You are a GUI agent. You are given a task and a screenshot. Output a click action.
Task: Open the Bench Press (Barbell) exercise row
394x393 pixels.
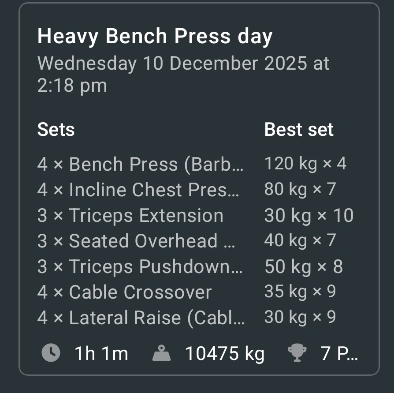tap(140, 164)
